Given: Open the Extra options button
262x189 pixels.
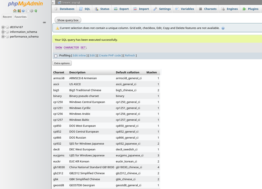Looking at the screenshot, I should (62, 63).
